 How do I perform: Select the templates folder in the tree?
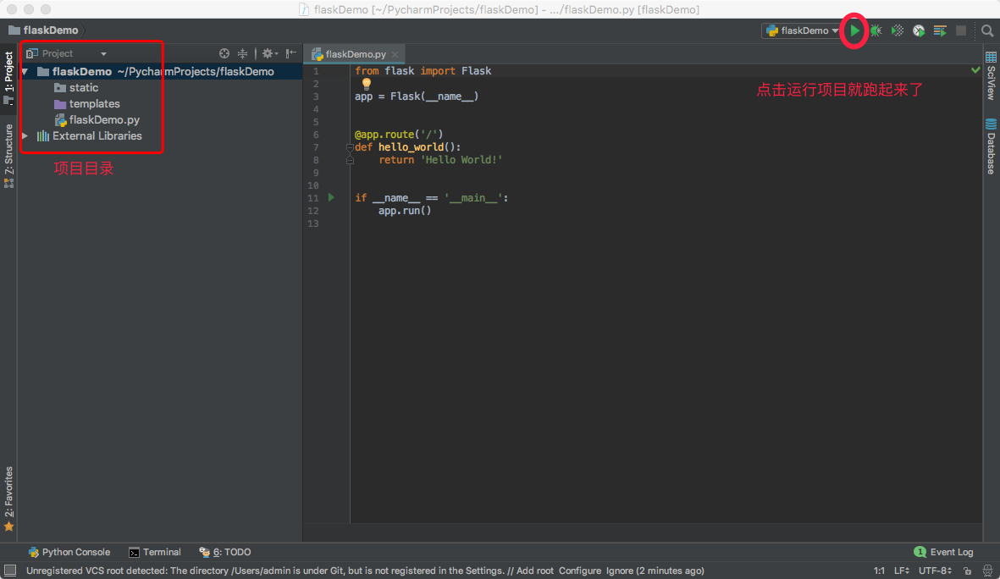click(94, 104)
